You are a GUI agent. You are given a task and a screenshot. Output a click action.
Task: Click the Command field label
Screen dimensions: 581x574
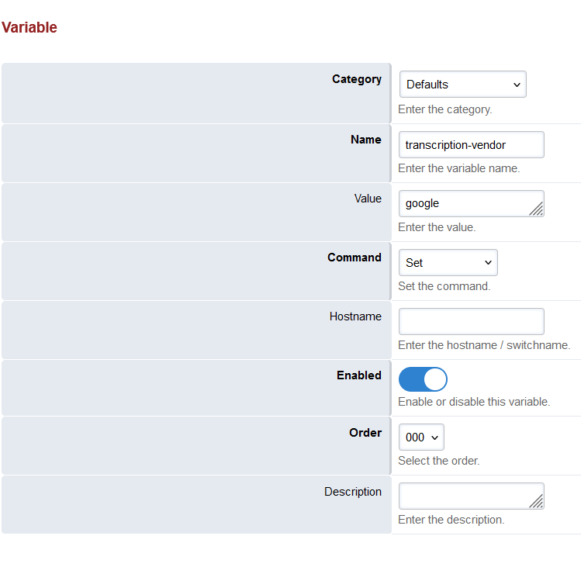click(x=354, y=258)
